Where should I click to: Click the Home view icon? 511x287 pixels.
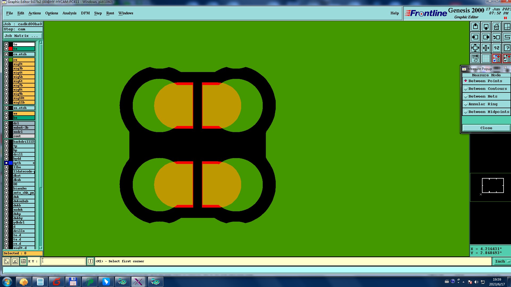pyautogui.click(x=496, y=27)
